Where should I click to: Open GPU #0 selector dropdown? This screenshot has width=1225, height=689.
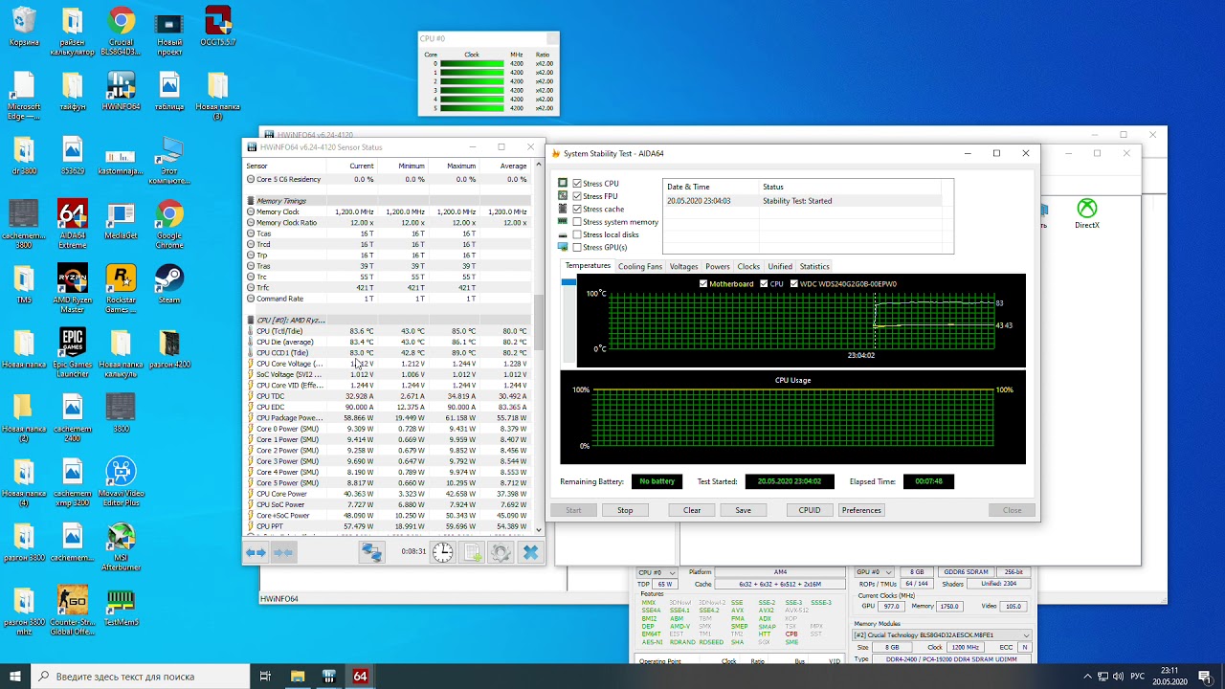tap(874, 572)
